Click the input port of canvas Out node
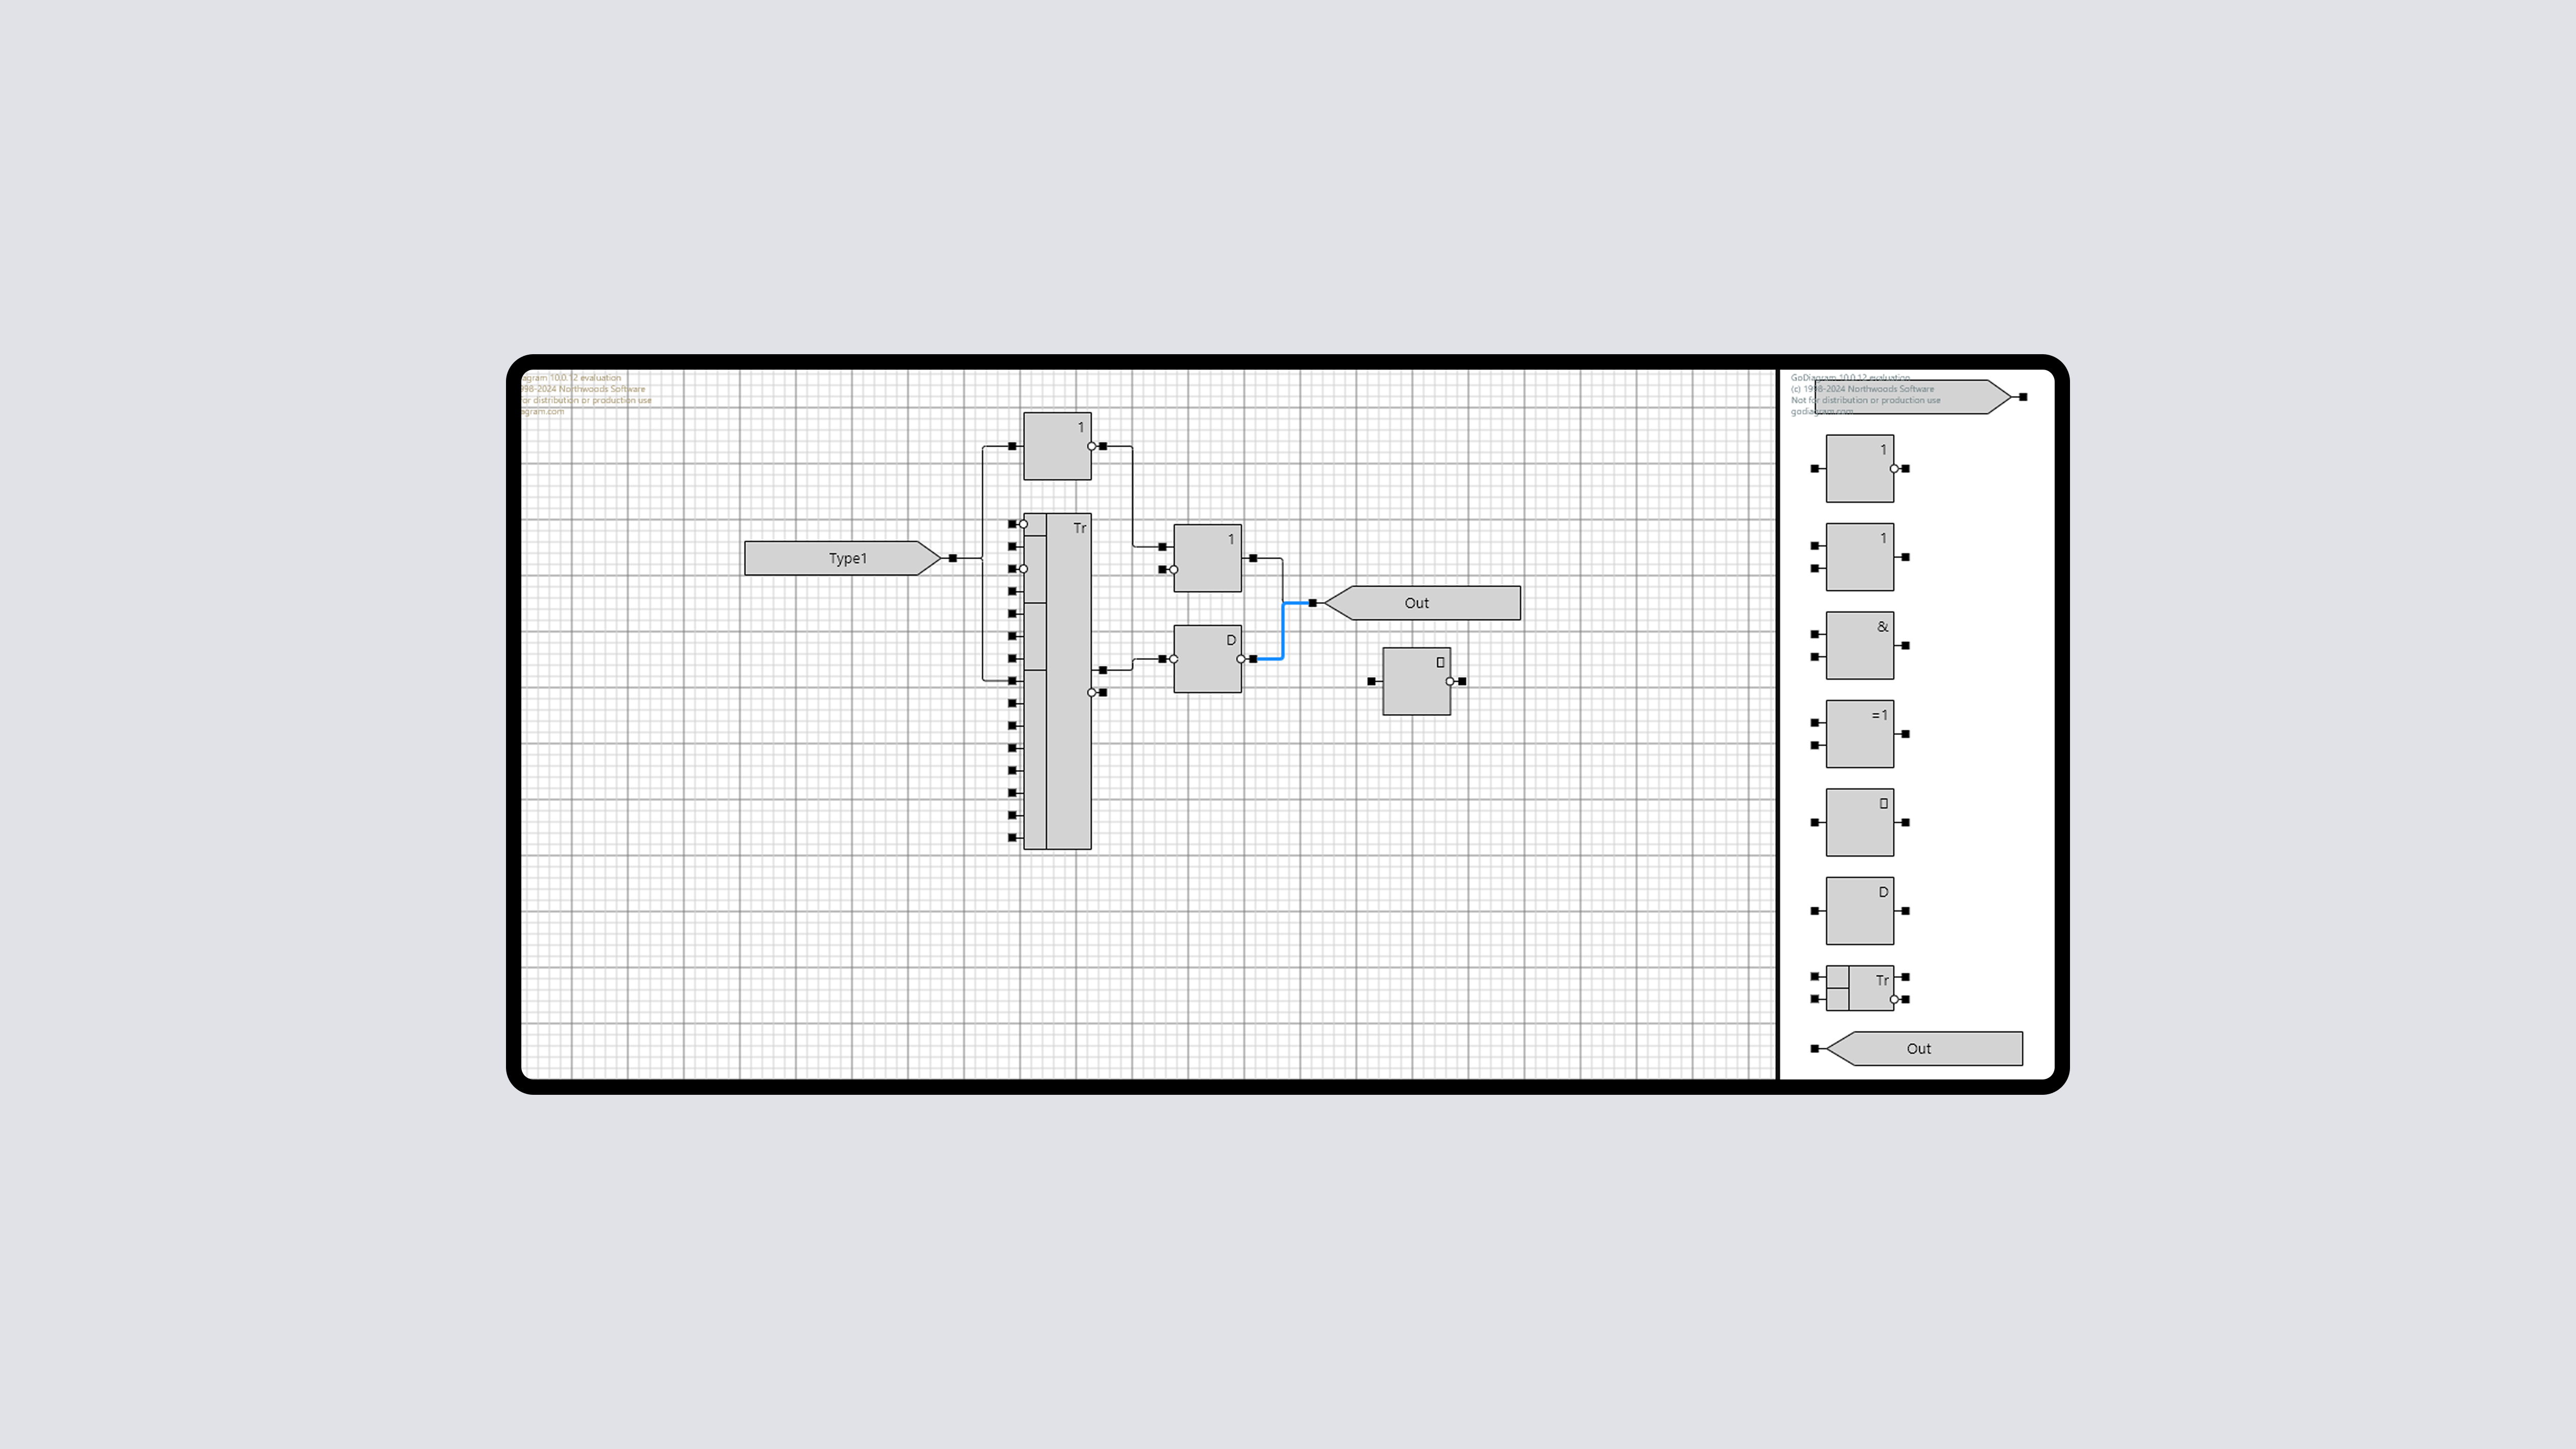2576x1449 pixels. (x=1313, y=603)
